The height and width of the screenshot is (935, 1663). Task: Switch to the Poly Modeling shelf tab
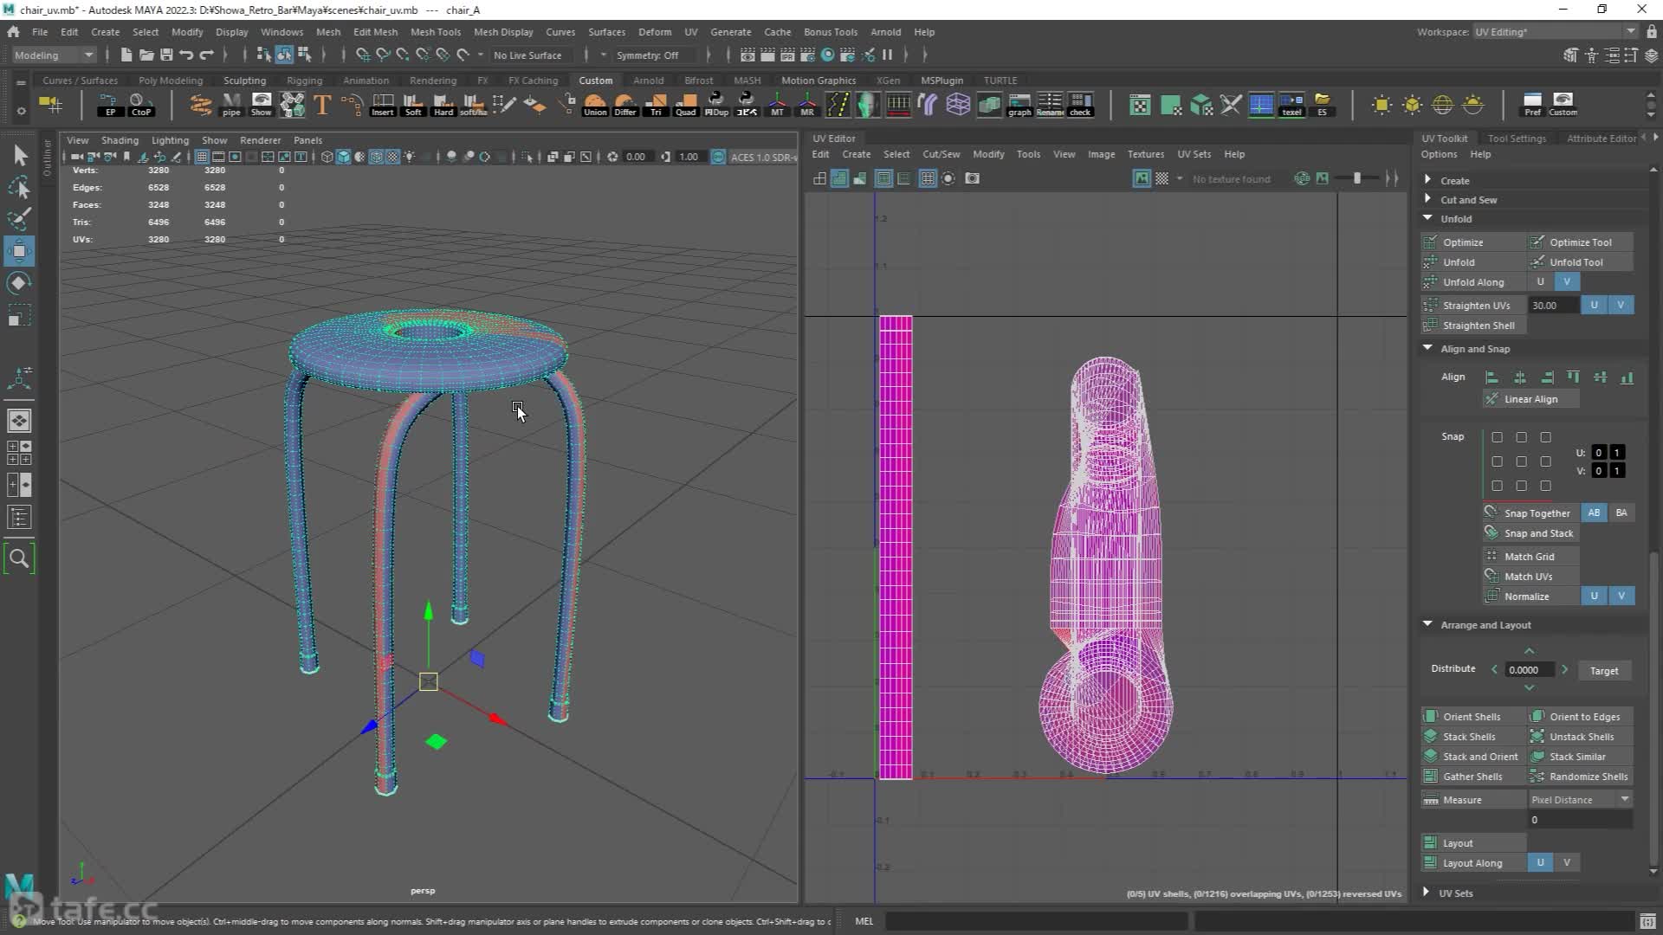click(x=170, y=81)
